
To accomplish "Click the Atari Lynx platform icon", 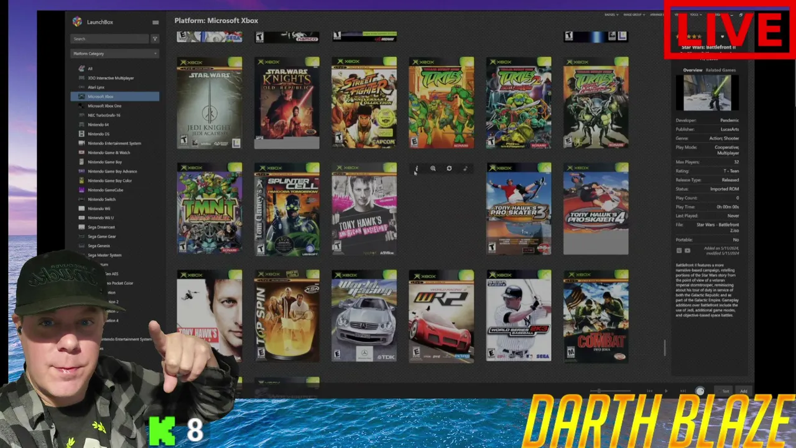I will coord(81,87).
